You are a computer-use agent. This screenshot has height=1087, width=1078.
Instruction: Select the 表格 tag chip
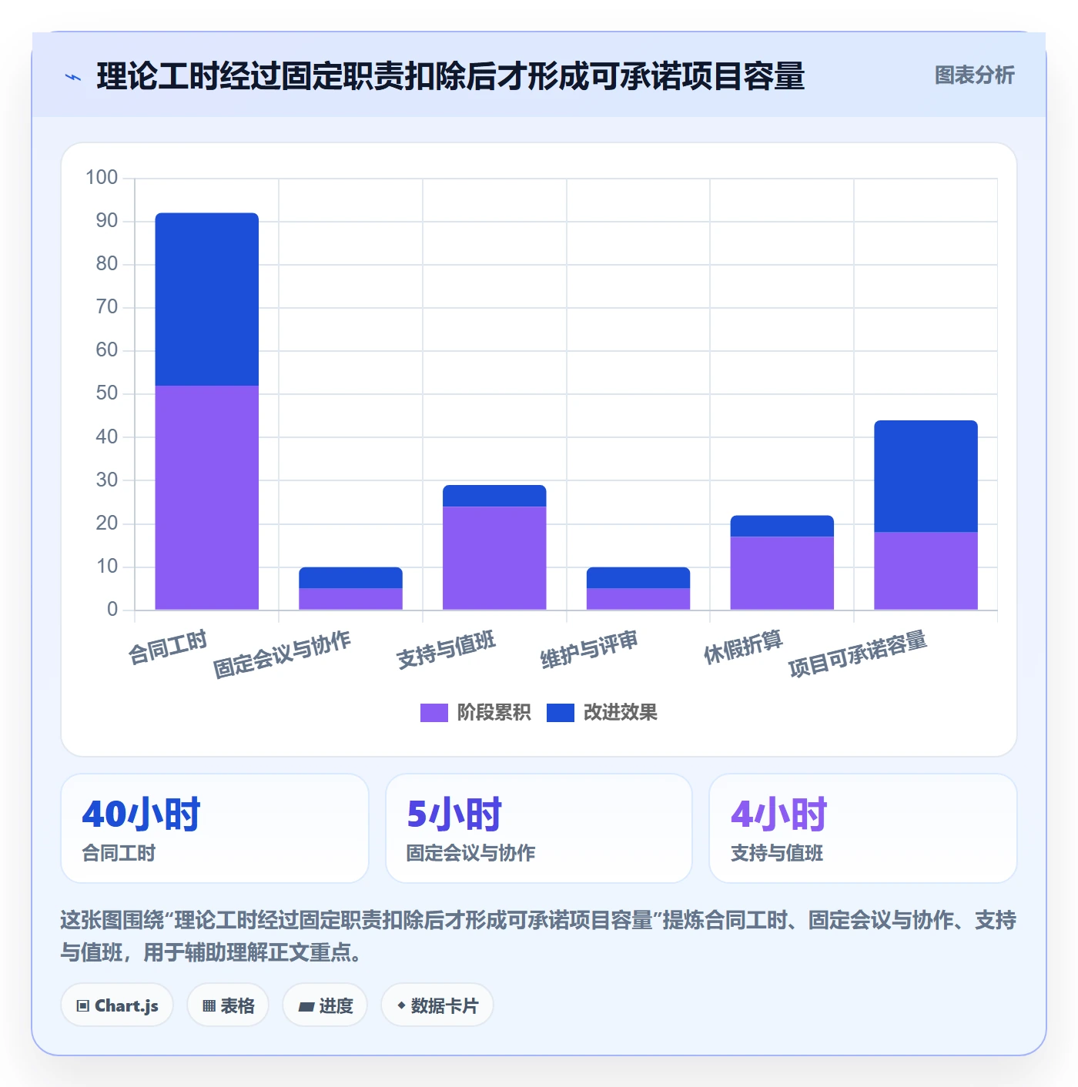[228, 1005]
